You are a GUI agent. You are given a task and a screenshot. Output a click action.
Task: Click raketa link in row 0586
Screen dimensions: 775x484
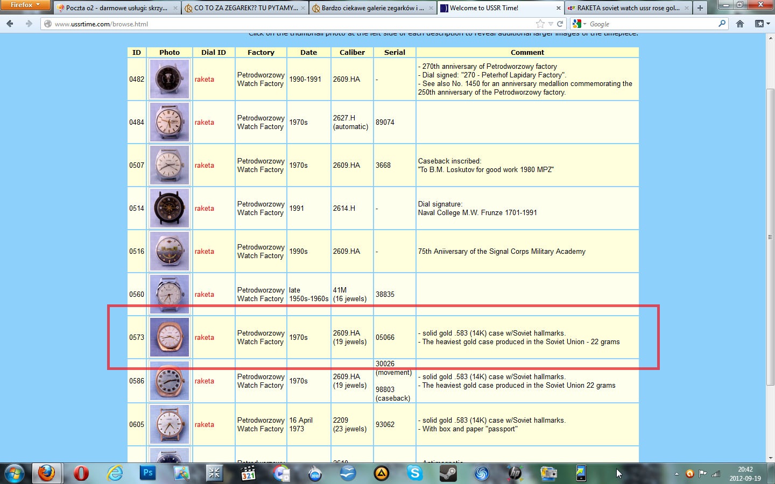tap(205, 381)
